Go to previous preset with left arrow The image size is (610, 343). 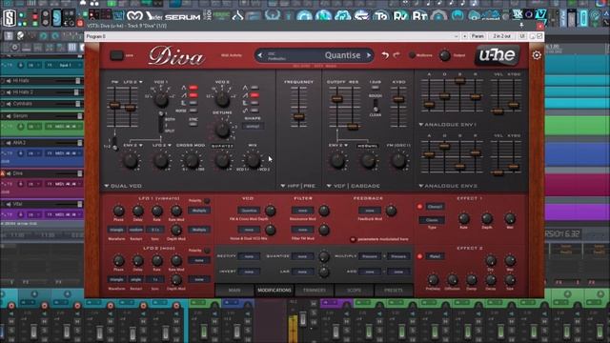260,55
